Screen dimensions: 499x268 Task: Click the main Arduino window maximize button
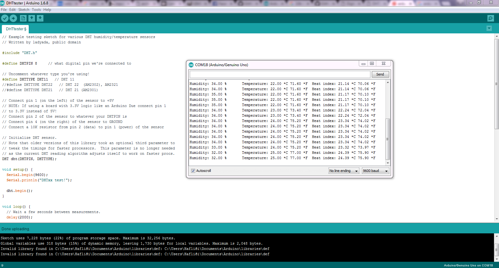click(479, 2)
